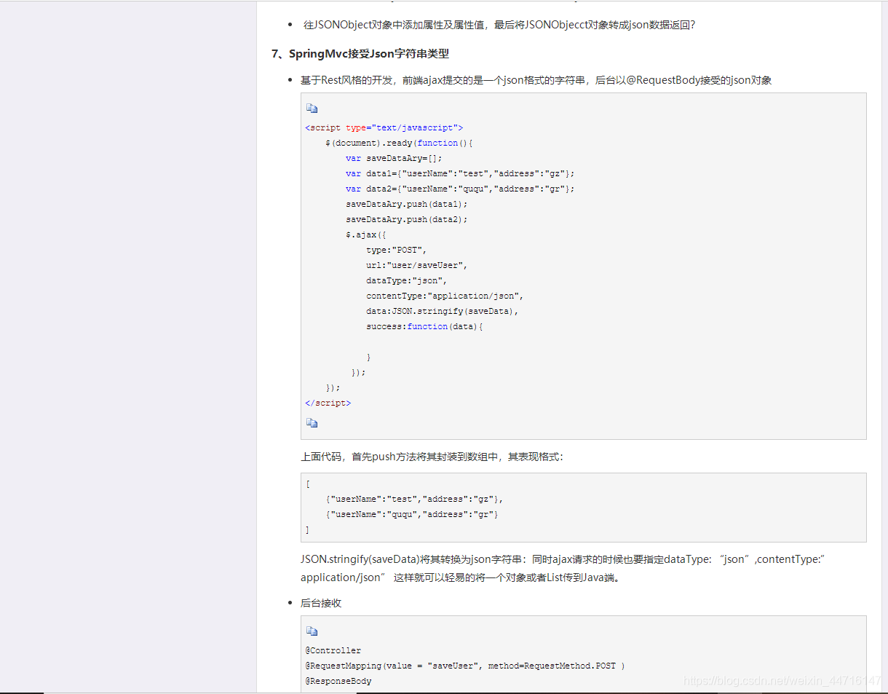This screenshot has width=888, height=694.
Task: Click the copy-code icon above the <script> line
Action: pyautogui.click(x=312, y=109)
